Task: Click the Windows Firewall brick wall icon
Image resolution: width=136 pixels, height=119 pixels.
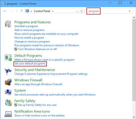Action: pos(8,82)
